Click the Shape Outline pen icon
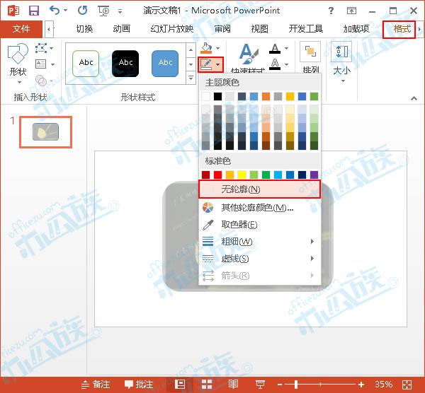Viewport: 425px width, 393px height. 206,64
